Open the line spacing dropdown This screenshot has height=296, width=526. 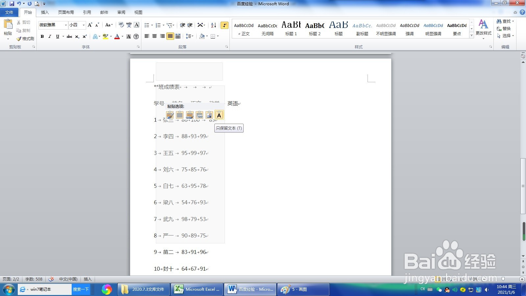click(x=190, y=36)
